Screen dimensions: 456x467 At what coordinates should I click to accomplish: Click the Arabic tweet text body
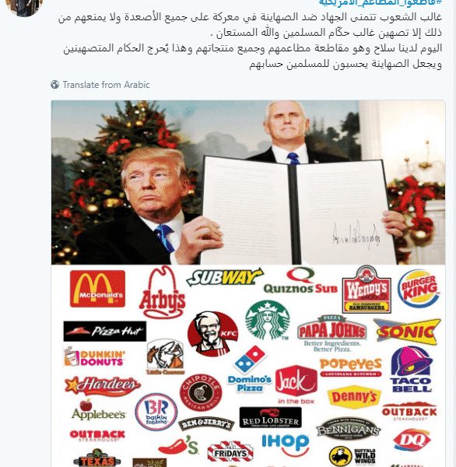[251, 40]
